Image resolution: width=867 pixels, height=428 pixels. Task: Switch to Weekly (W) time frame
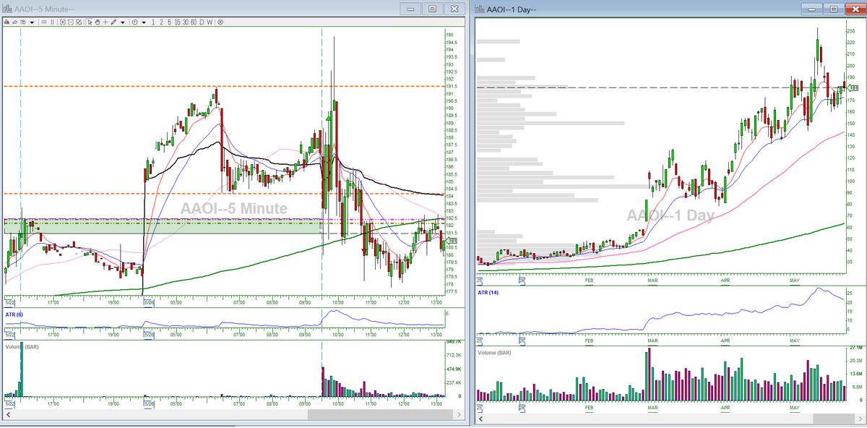(x=210, y=22)
